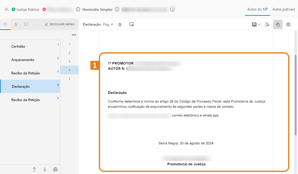Open the document history clock icon

(5, 24)
